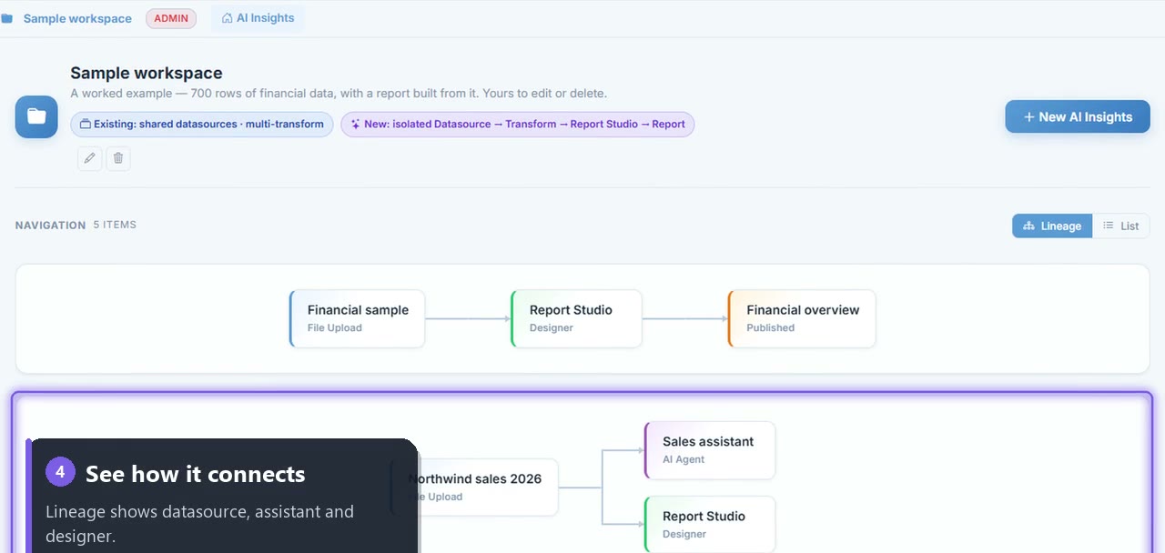This screenshot has height=553, width=1165.
Task: Click the workspace description about 700 rows
Action: click(339, 93)
